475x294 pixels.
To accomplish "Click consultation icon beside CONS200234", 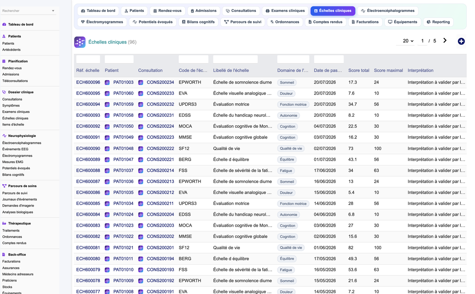I will click(x=141, y=83).
